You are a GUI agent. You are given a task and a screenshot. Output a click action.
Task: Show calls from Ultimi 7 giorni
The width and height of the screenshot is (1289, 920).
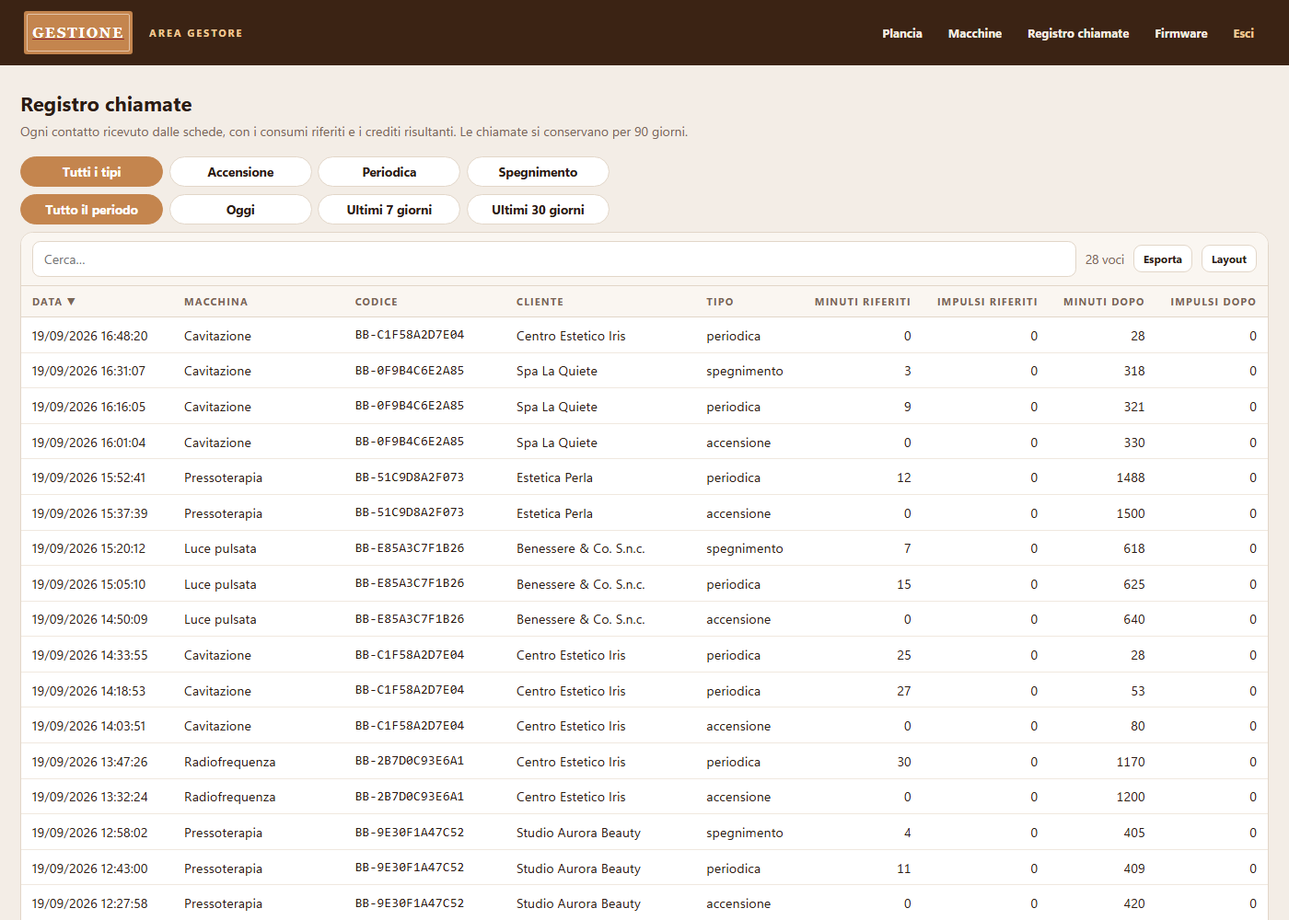coord(389,210)
